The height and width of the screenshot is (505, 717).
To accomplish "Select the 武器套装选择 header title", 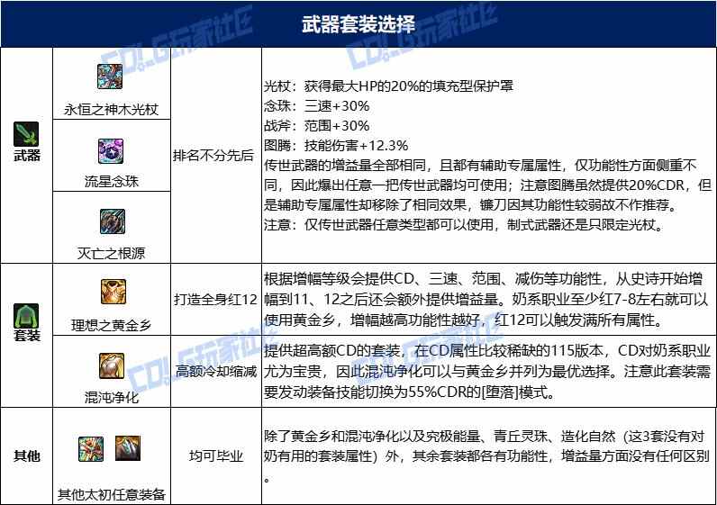I will tap(358, 24).
